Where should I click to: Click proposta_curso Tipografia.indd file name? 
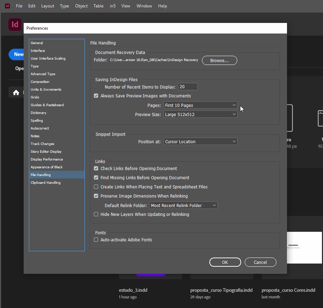pos(221,290)
